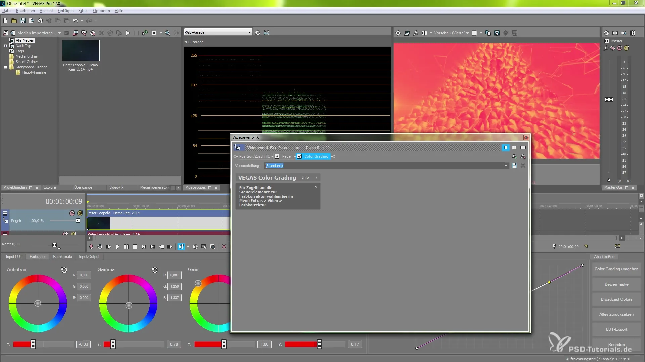Jump to the start of the timeline

click(144, 247)
